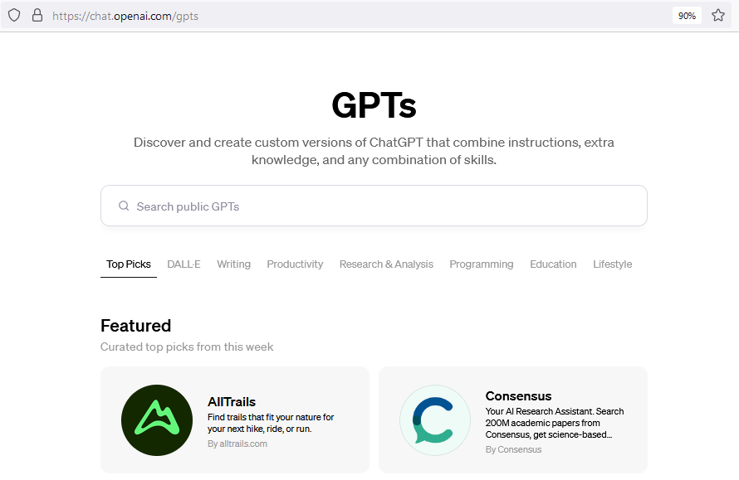Select the Top Picks tab

(128, 264)
